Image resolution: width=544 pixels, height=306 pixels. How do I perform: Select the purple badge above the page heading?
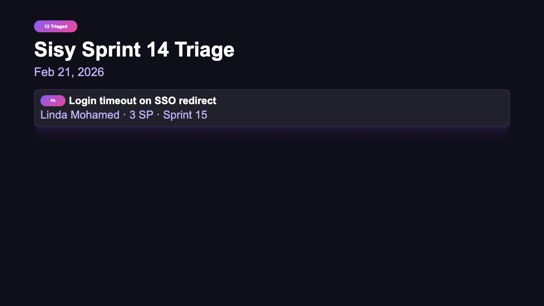[56, 26]
